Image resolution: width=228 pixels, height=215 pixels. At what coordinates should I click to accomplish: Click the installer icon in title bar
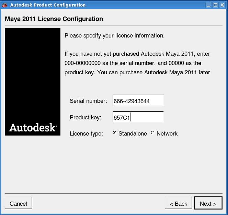(5, 5)
